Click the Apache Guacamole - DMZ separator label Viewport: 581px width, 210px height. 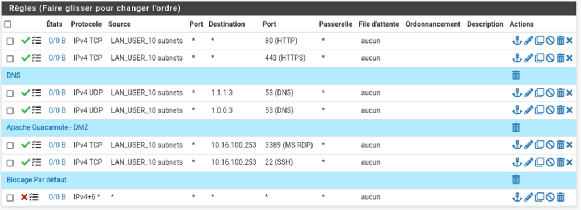coord(47,127)
